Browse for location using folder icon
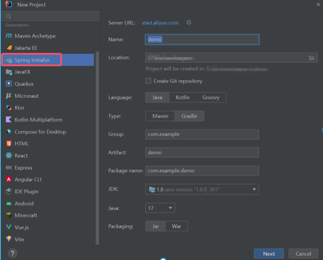The width and height of the screenshot is (323, 260). pos(312,58)
